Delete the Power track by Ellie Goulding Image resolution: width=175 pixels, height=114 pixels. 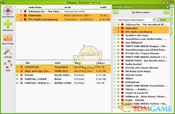click(21, 75)
